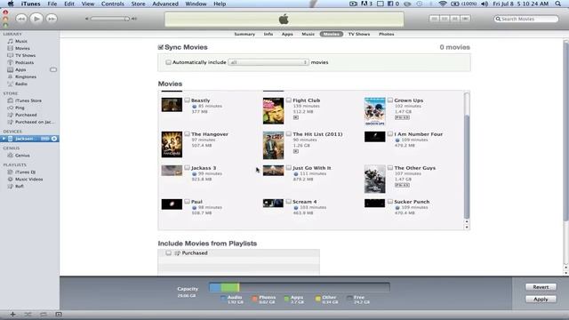The width and height of the screenshot is (569, 320).
Task: Open Apps library in sidebar
Action: [x=20, y=69]
